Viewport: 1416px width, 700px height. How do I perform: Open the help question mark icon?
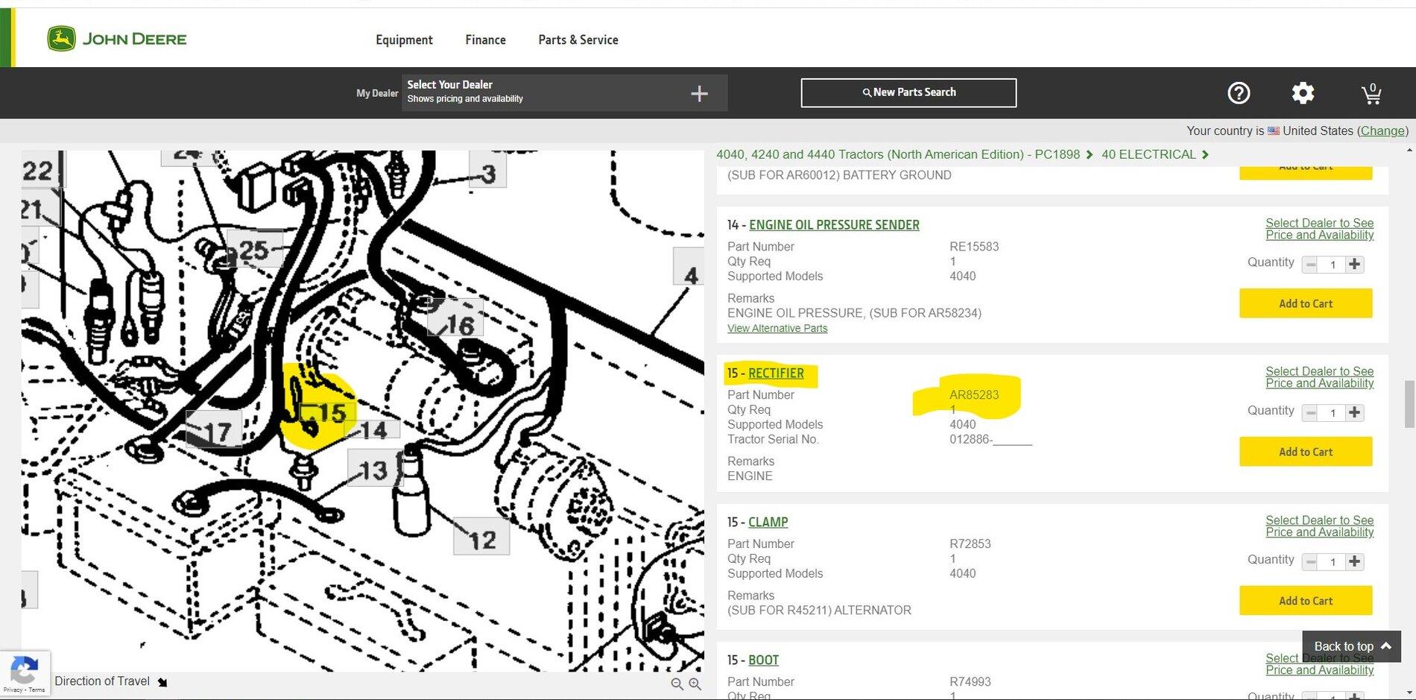pyautogui.click(x=1239, y=93)
